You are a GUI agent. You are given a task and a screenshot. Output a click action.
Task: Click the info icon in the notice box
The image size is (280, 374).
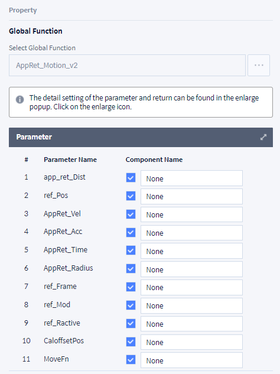[20, 99]
